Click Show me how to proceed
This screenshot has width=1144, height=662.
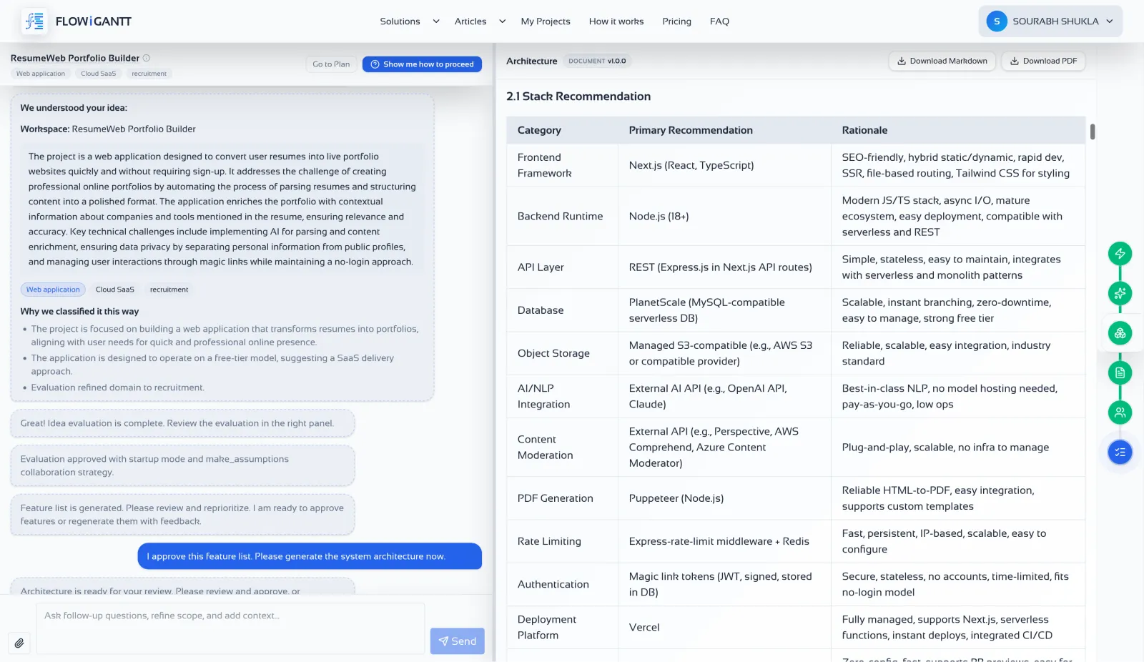tap(422, 64)
